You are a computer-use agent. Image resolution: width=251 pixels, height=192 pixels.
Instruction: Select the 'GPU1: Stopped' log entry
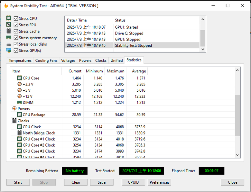[x=132, y=39]
